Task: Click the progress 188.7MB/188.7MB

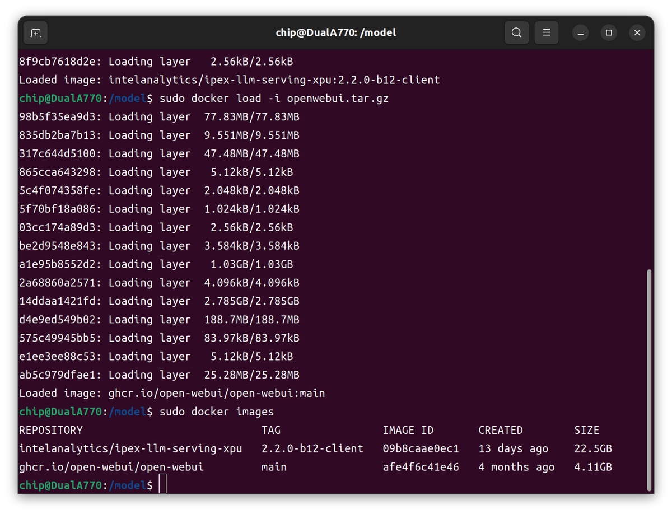Action: pyautogui.click(x=252, y=320)
